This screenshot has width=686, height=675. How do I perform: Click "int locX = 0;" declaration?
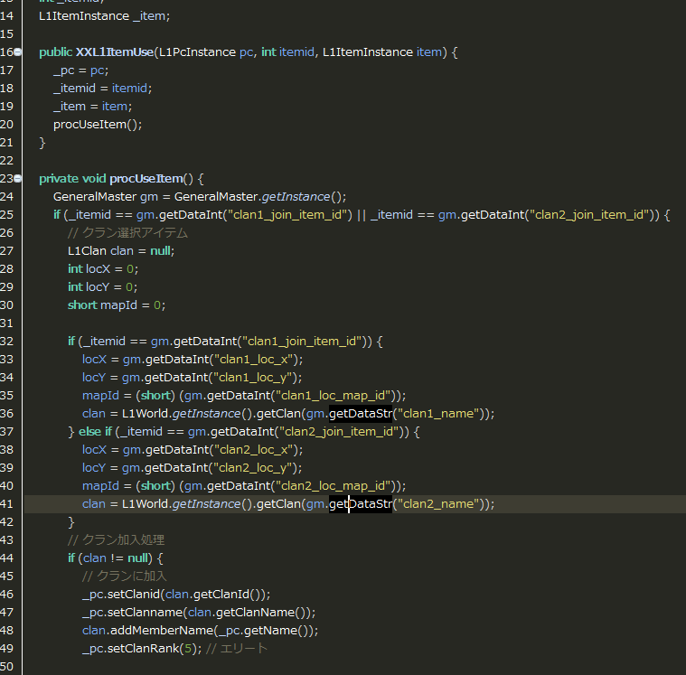point(103,269)
